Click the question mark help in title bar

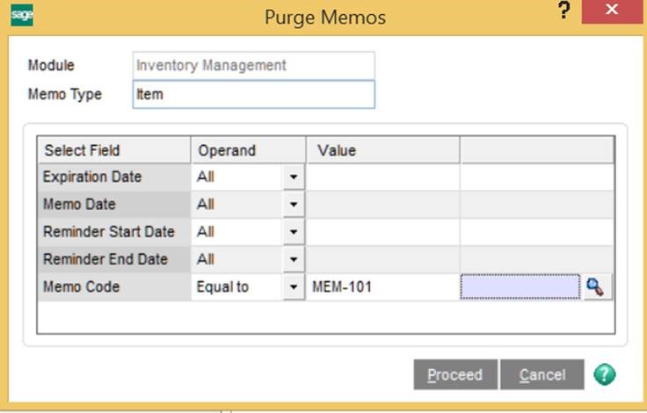click(x=564, y=11)
